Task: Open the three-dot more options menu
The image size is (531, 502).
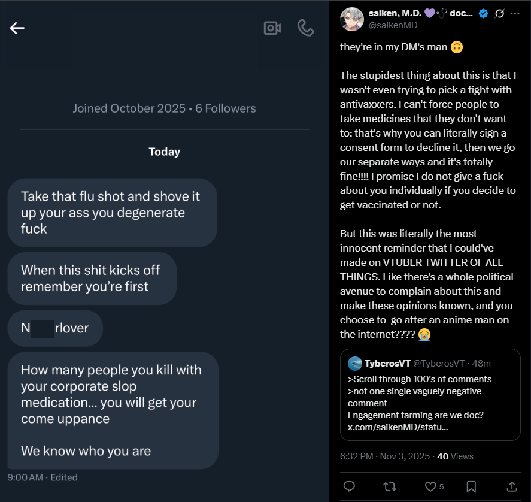Action: coord(515,13)
